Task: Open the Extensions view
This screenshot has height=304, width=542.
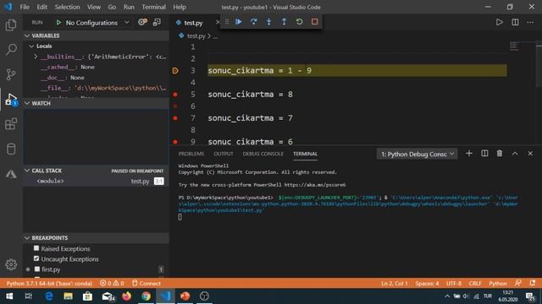Action: [11, 124]
